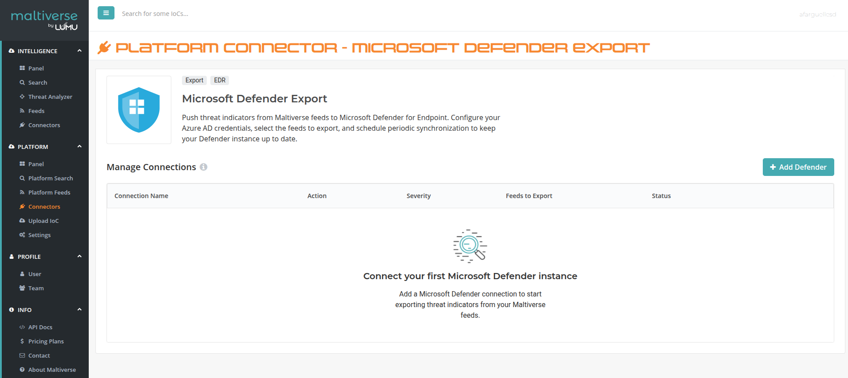Click the hamburger menu toggle button

(106, 13)
